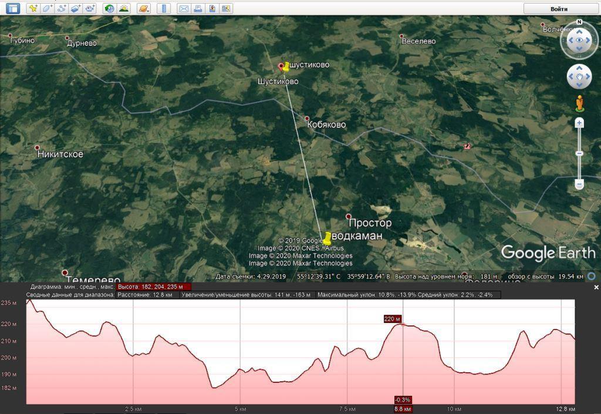Click the 8.8 км distance marker
Viewport: 601px width, 414px height.
tap(403, 409)
